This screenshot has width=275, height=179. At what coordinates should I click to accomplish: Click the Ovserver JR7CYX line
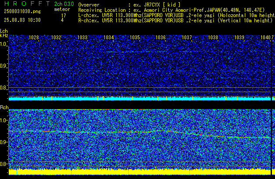point(129,5)
